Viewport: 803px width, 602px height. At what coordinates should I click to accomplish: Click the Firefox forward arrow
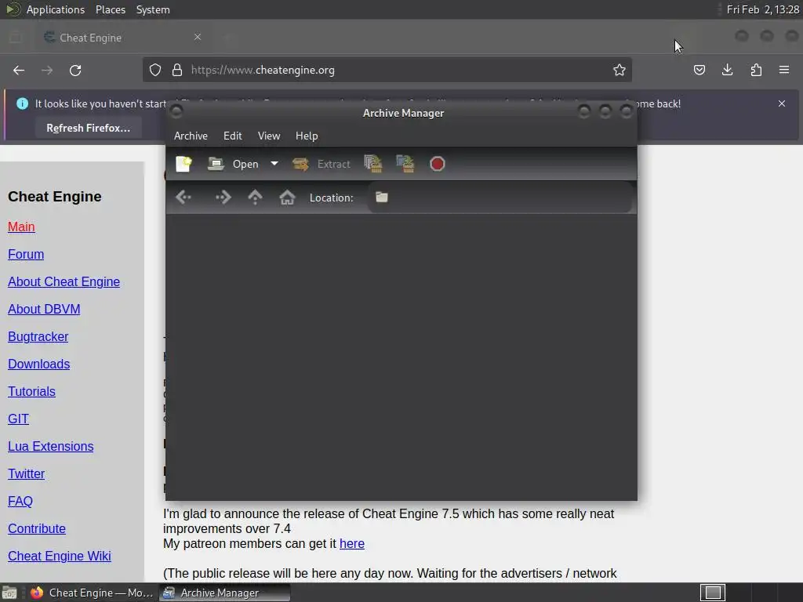point(47,70)
